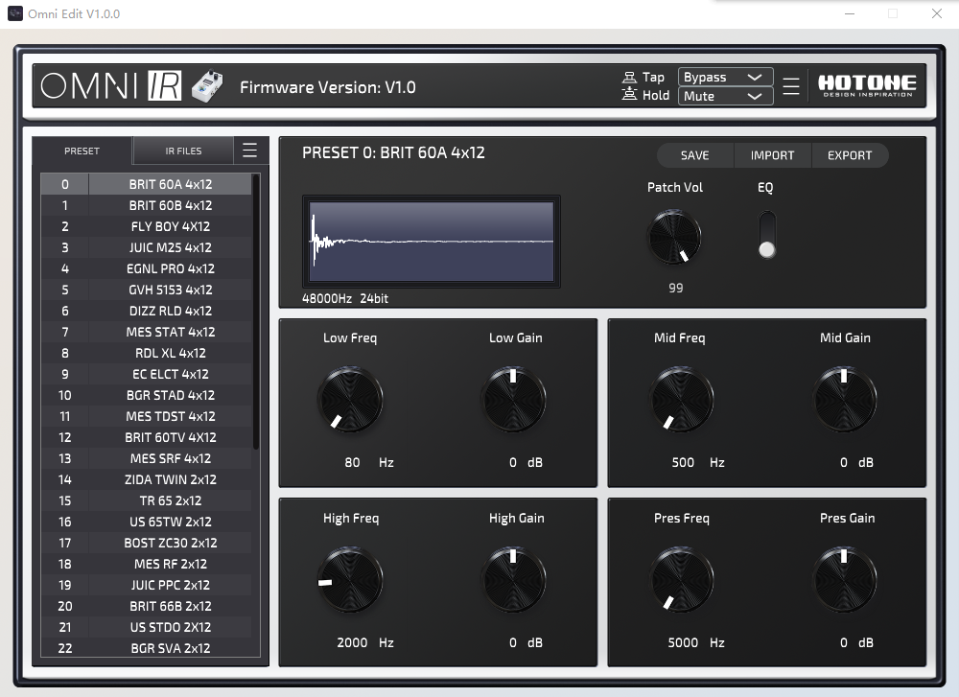
Task: Switch to the IR FILES tab
Action: coord(183,151)
